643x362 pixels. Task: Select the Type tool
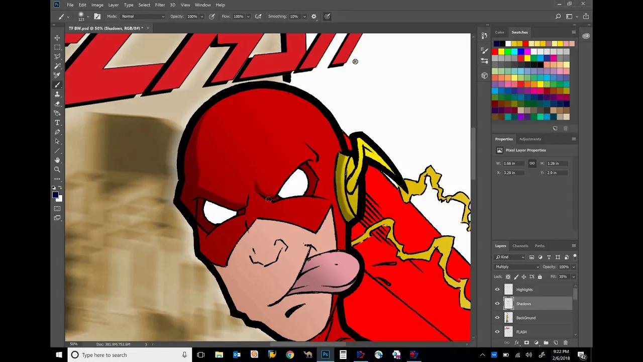[57, 123]
